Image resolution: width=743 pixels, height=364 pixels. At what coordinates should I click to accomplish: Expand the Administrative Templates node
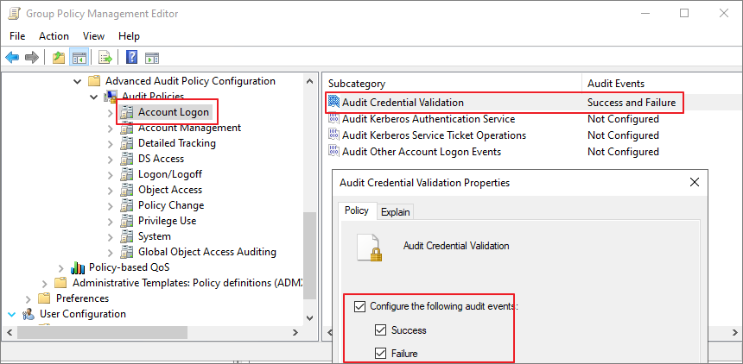pyautogui.click(x=45, y=284)
